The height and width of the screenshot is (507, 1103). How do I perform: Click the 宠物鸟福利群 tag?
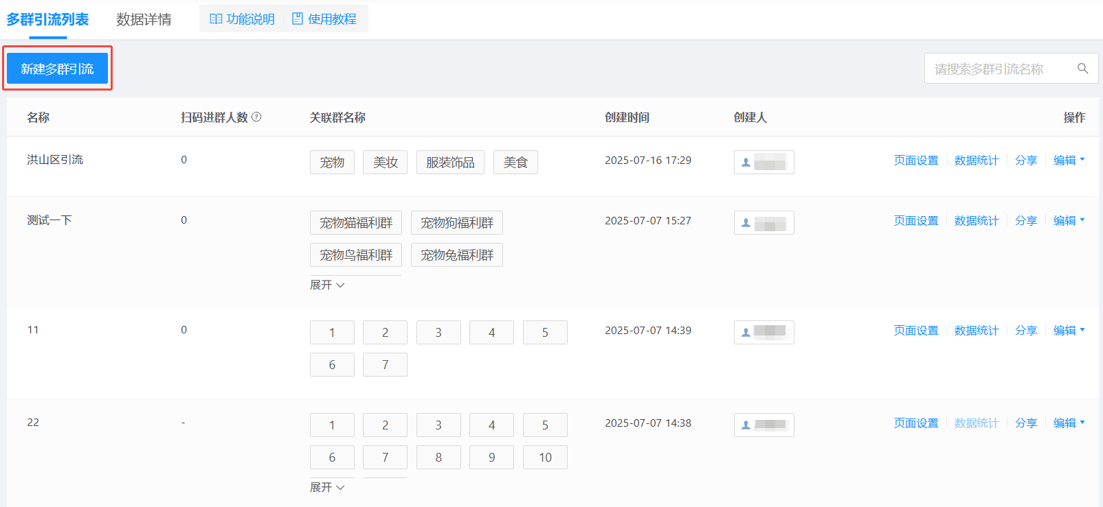pos(356,255)
